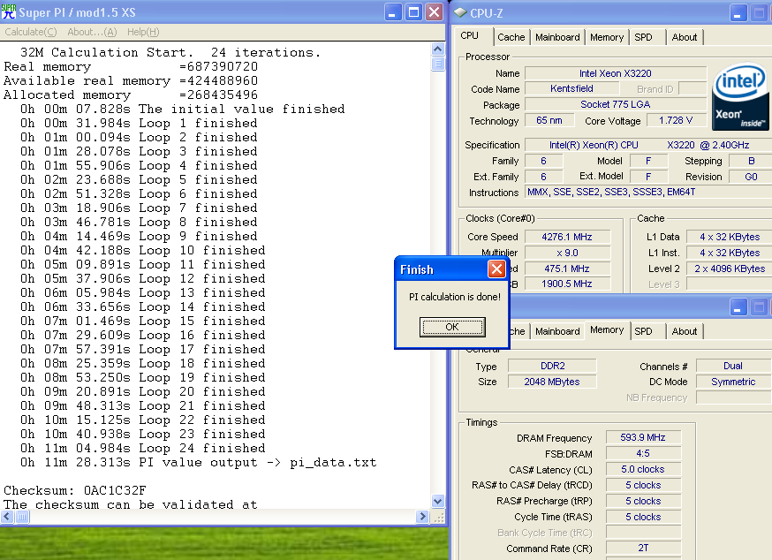
Task: Click the Core Speed value 4276.1 MHz
Action: point(567,237)
